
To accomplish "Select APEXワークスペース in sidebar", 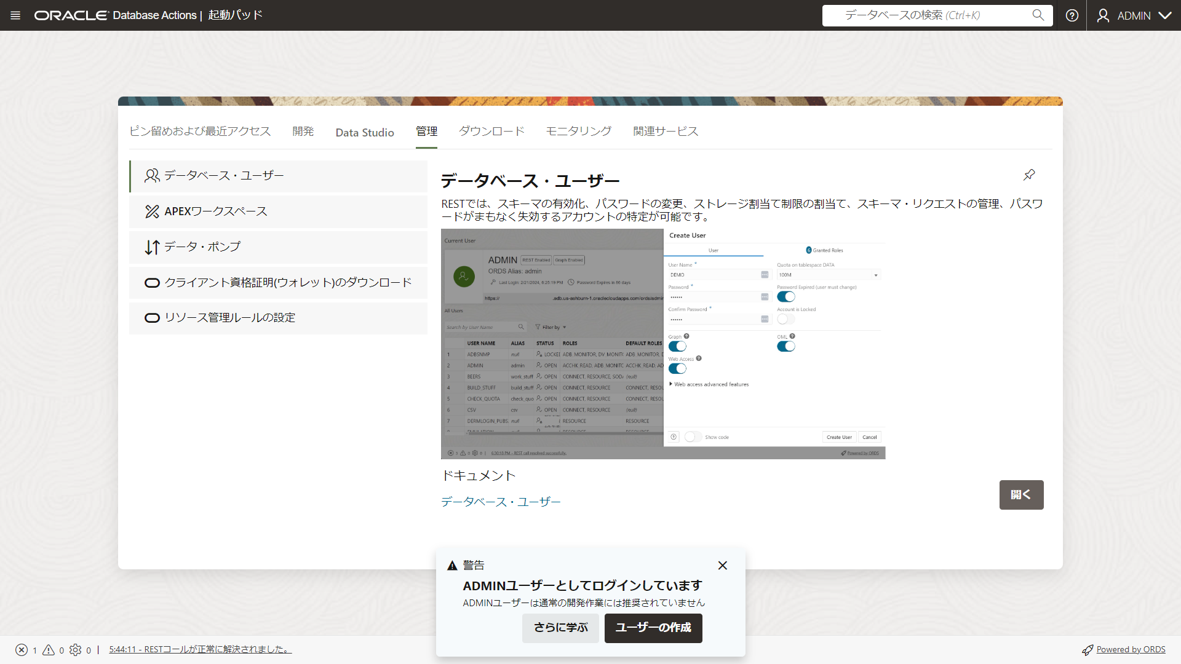I will [x=278, y=211].
